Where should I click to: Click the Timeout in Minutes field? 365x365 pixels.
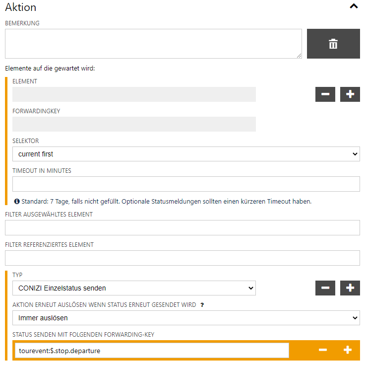click(x=186, y=184)
